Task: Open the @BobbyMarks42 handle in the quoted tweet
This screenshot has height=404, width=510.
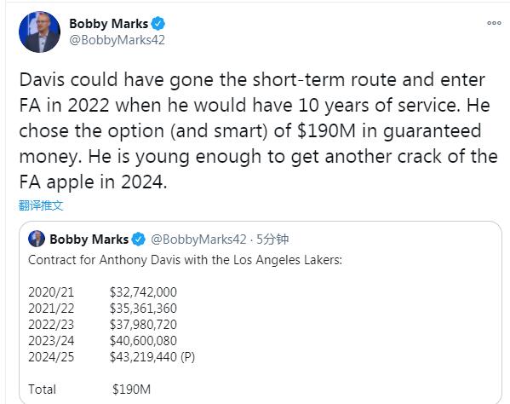Action: click(198, 240)
